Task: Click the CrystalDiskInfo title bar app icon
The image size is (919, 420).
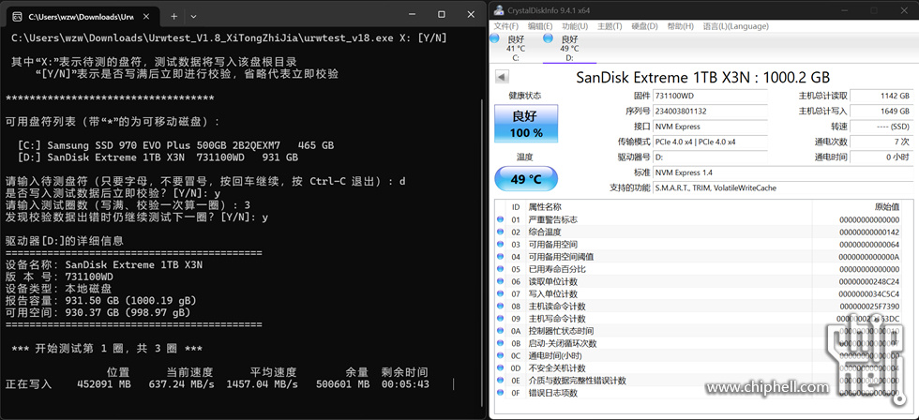Action: (x=499, y=9)
